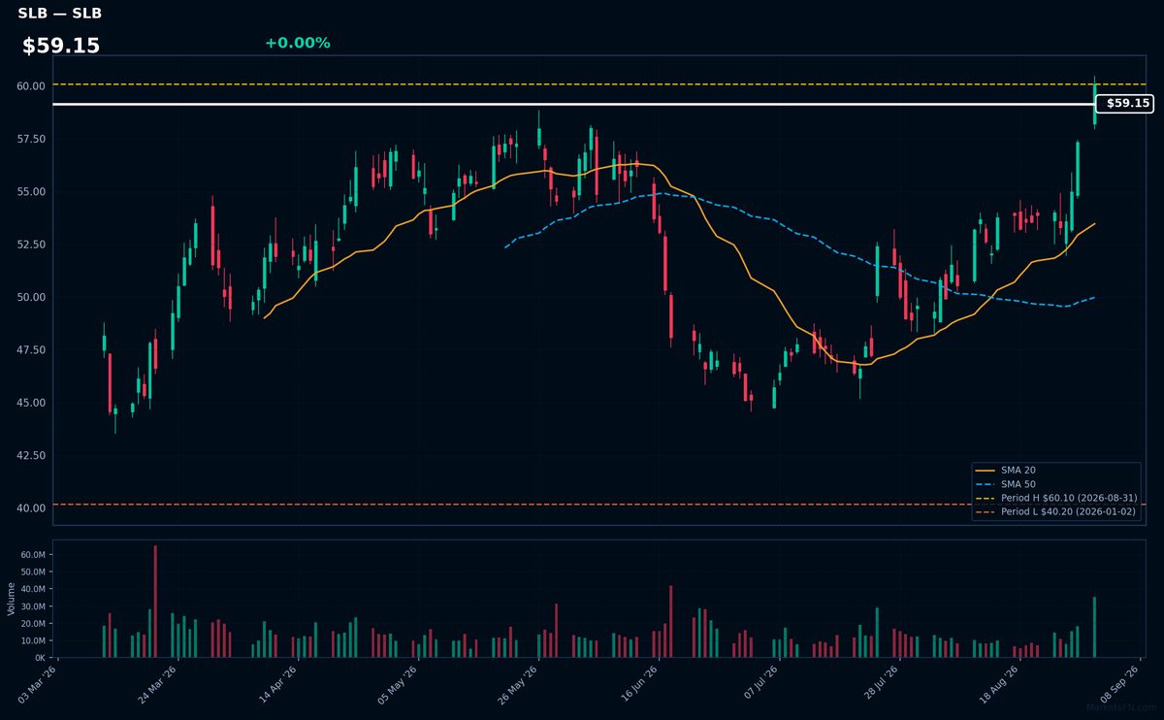This screenshot has height=720, width=1164.
Task: Click the +0.00% change value
Action: point(297,43)
